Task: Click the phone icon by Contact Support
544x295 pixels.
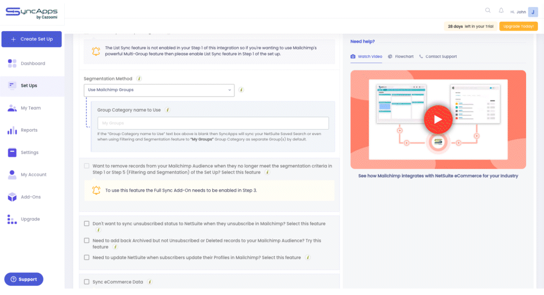Action: point(421,57)
